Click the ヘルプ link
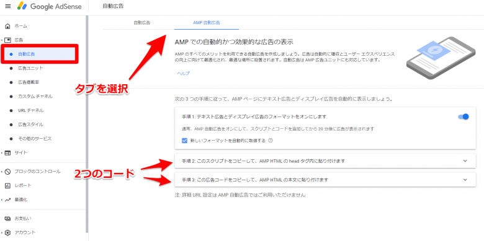The width and height of the screenshot is (484, 241). pyautogui.click(x=183, y=73)
